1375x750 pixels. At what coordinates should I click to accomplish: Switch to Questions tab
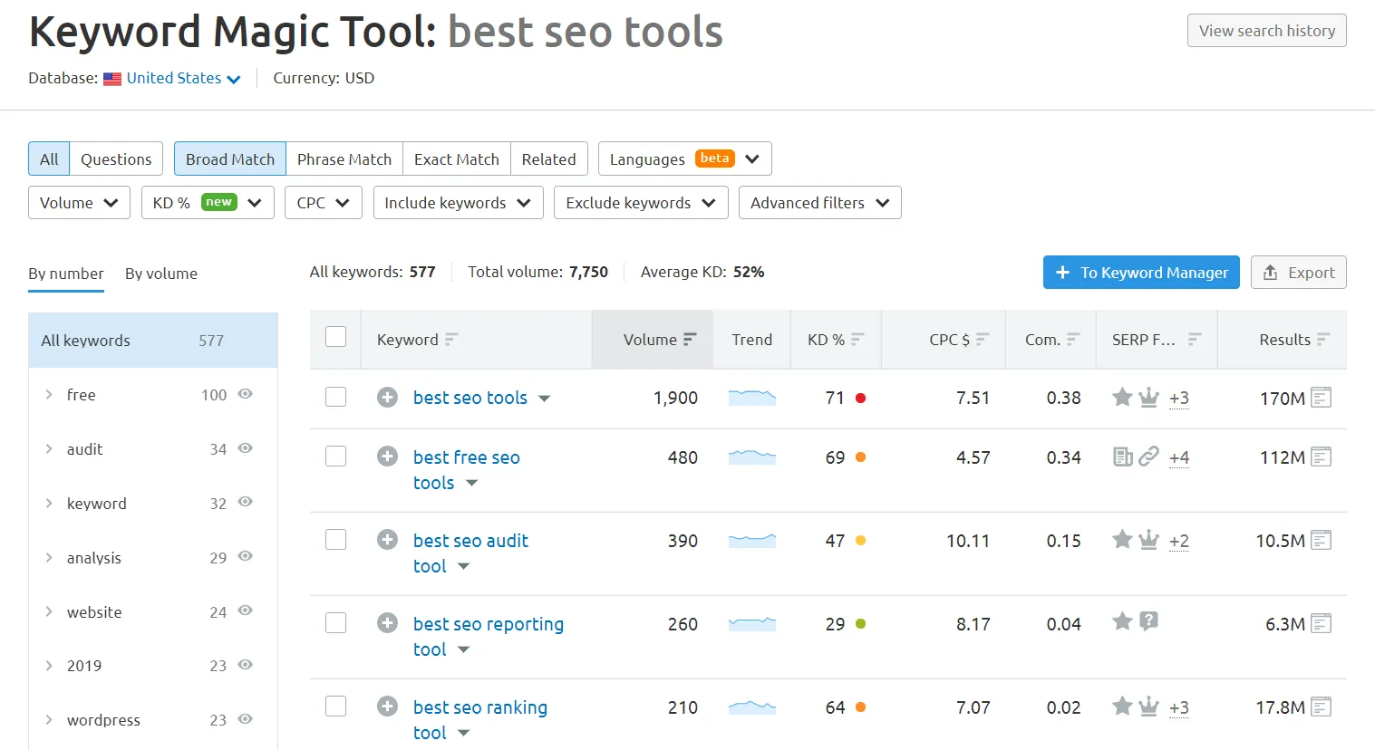point(116,159)
